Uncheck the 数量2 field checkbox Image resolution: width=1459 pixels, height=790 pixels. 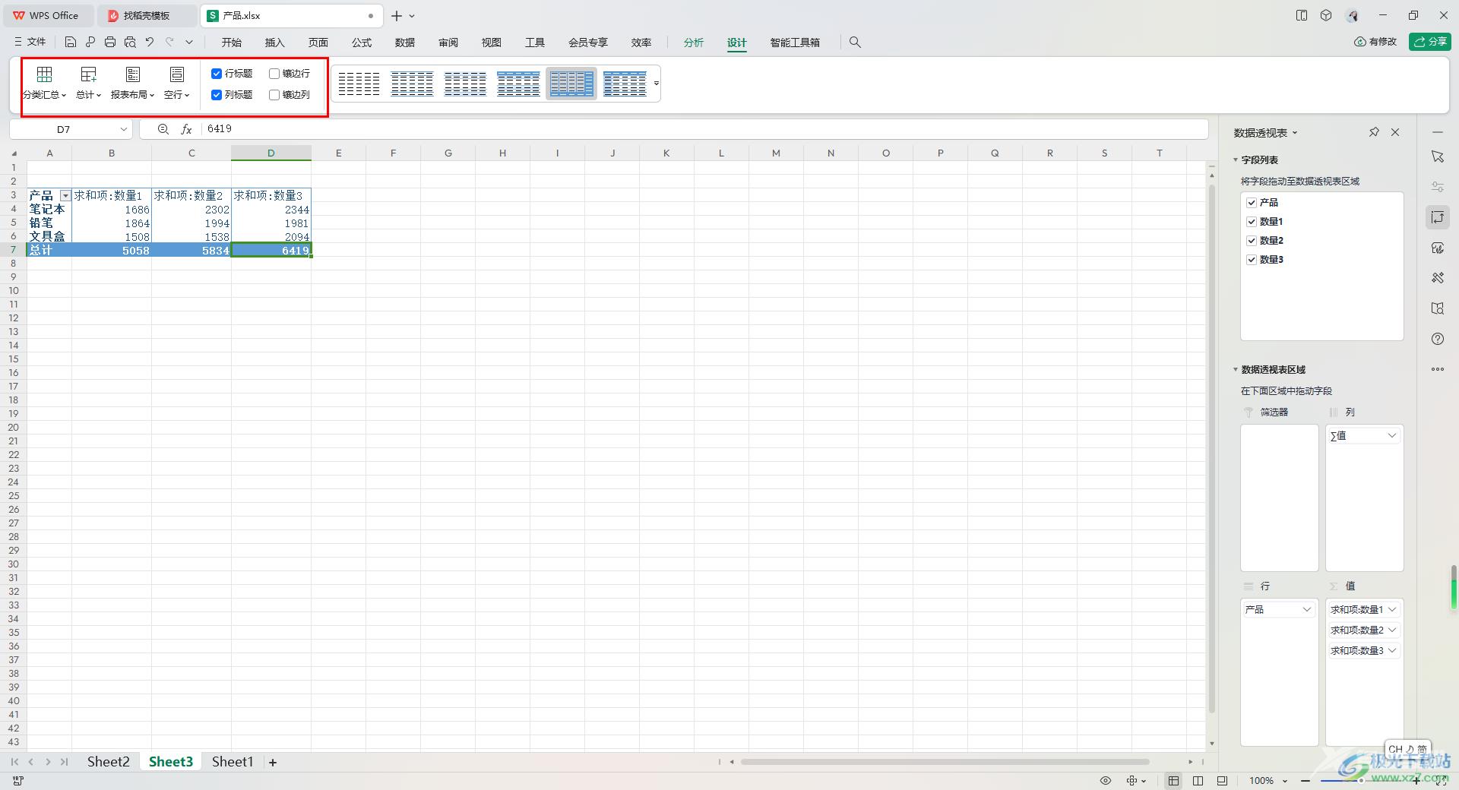1252,241
